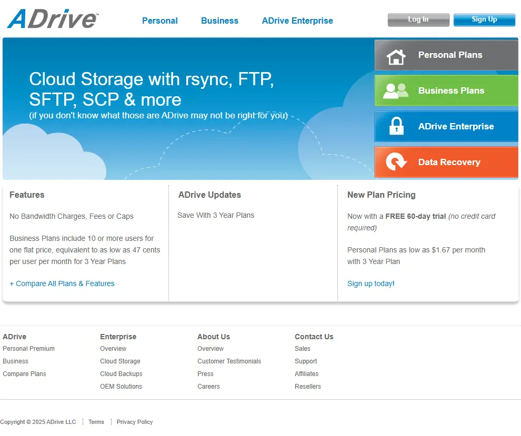521x436 pixels.
Task: Go to the Careers footer link
Action: tap(208, 387)
